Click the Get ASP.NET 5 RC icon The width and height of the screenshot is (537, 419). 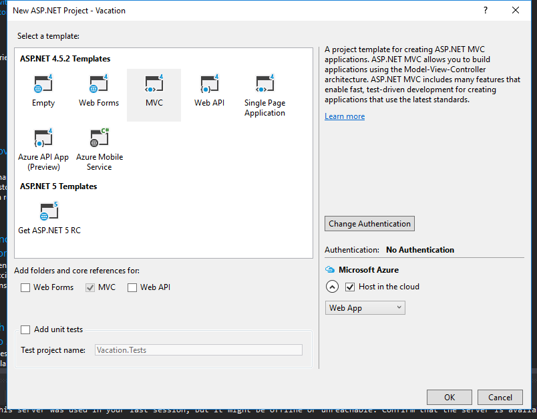49,211
